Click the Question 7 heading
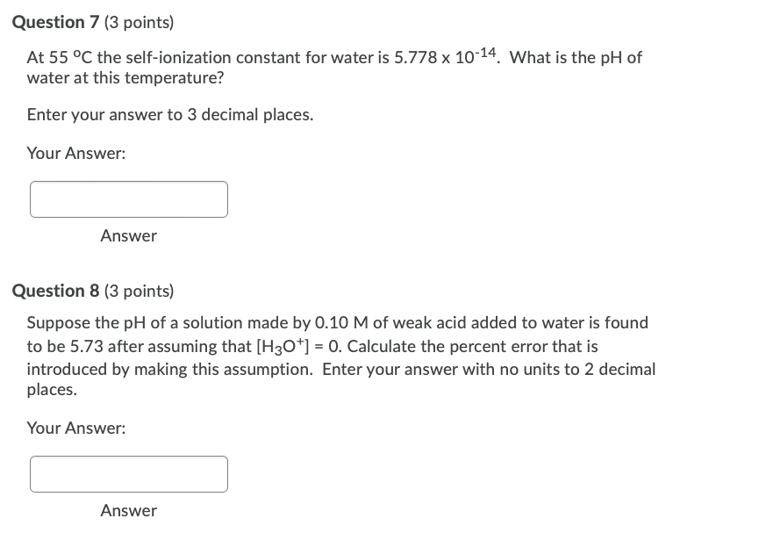The width and height of the screenshot is (759, 540). tap(55, 22)
